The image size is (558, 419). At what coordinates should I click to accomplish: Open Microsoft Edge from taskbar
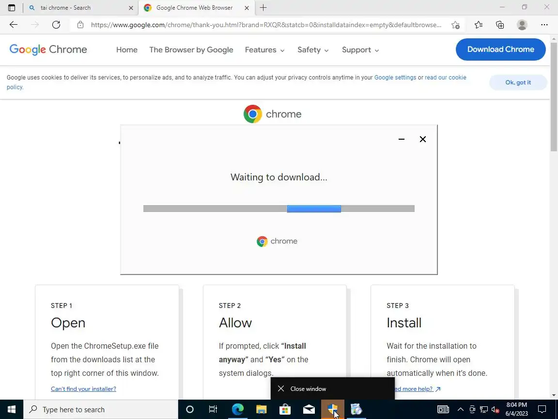[237, 409]
